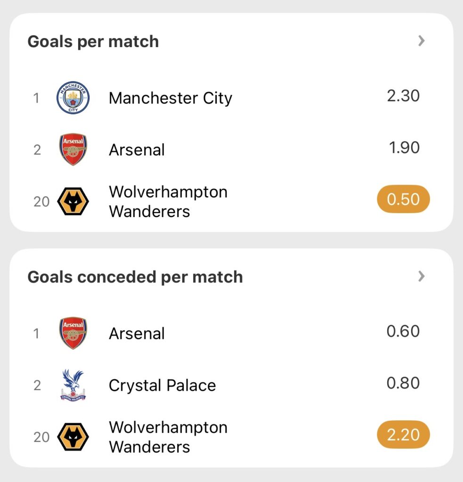Select Wolverhampton Wanderers in Goals conceded list

point(168,437)
